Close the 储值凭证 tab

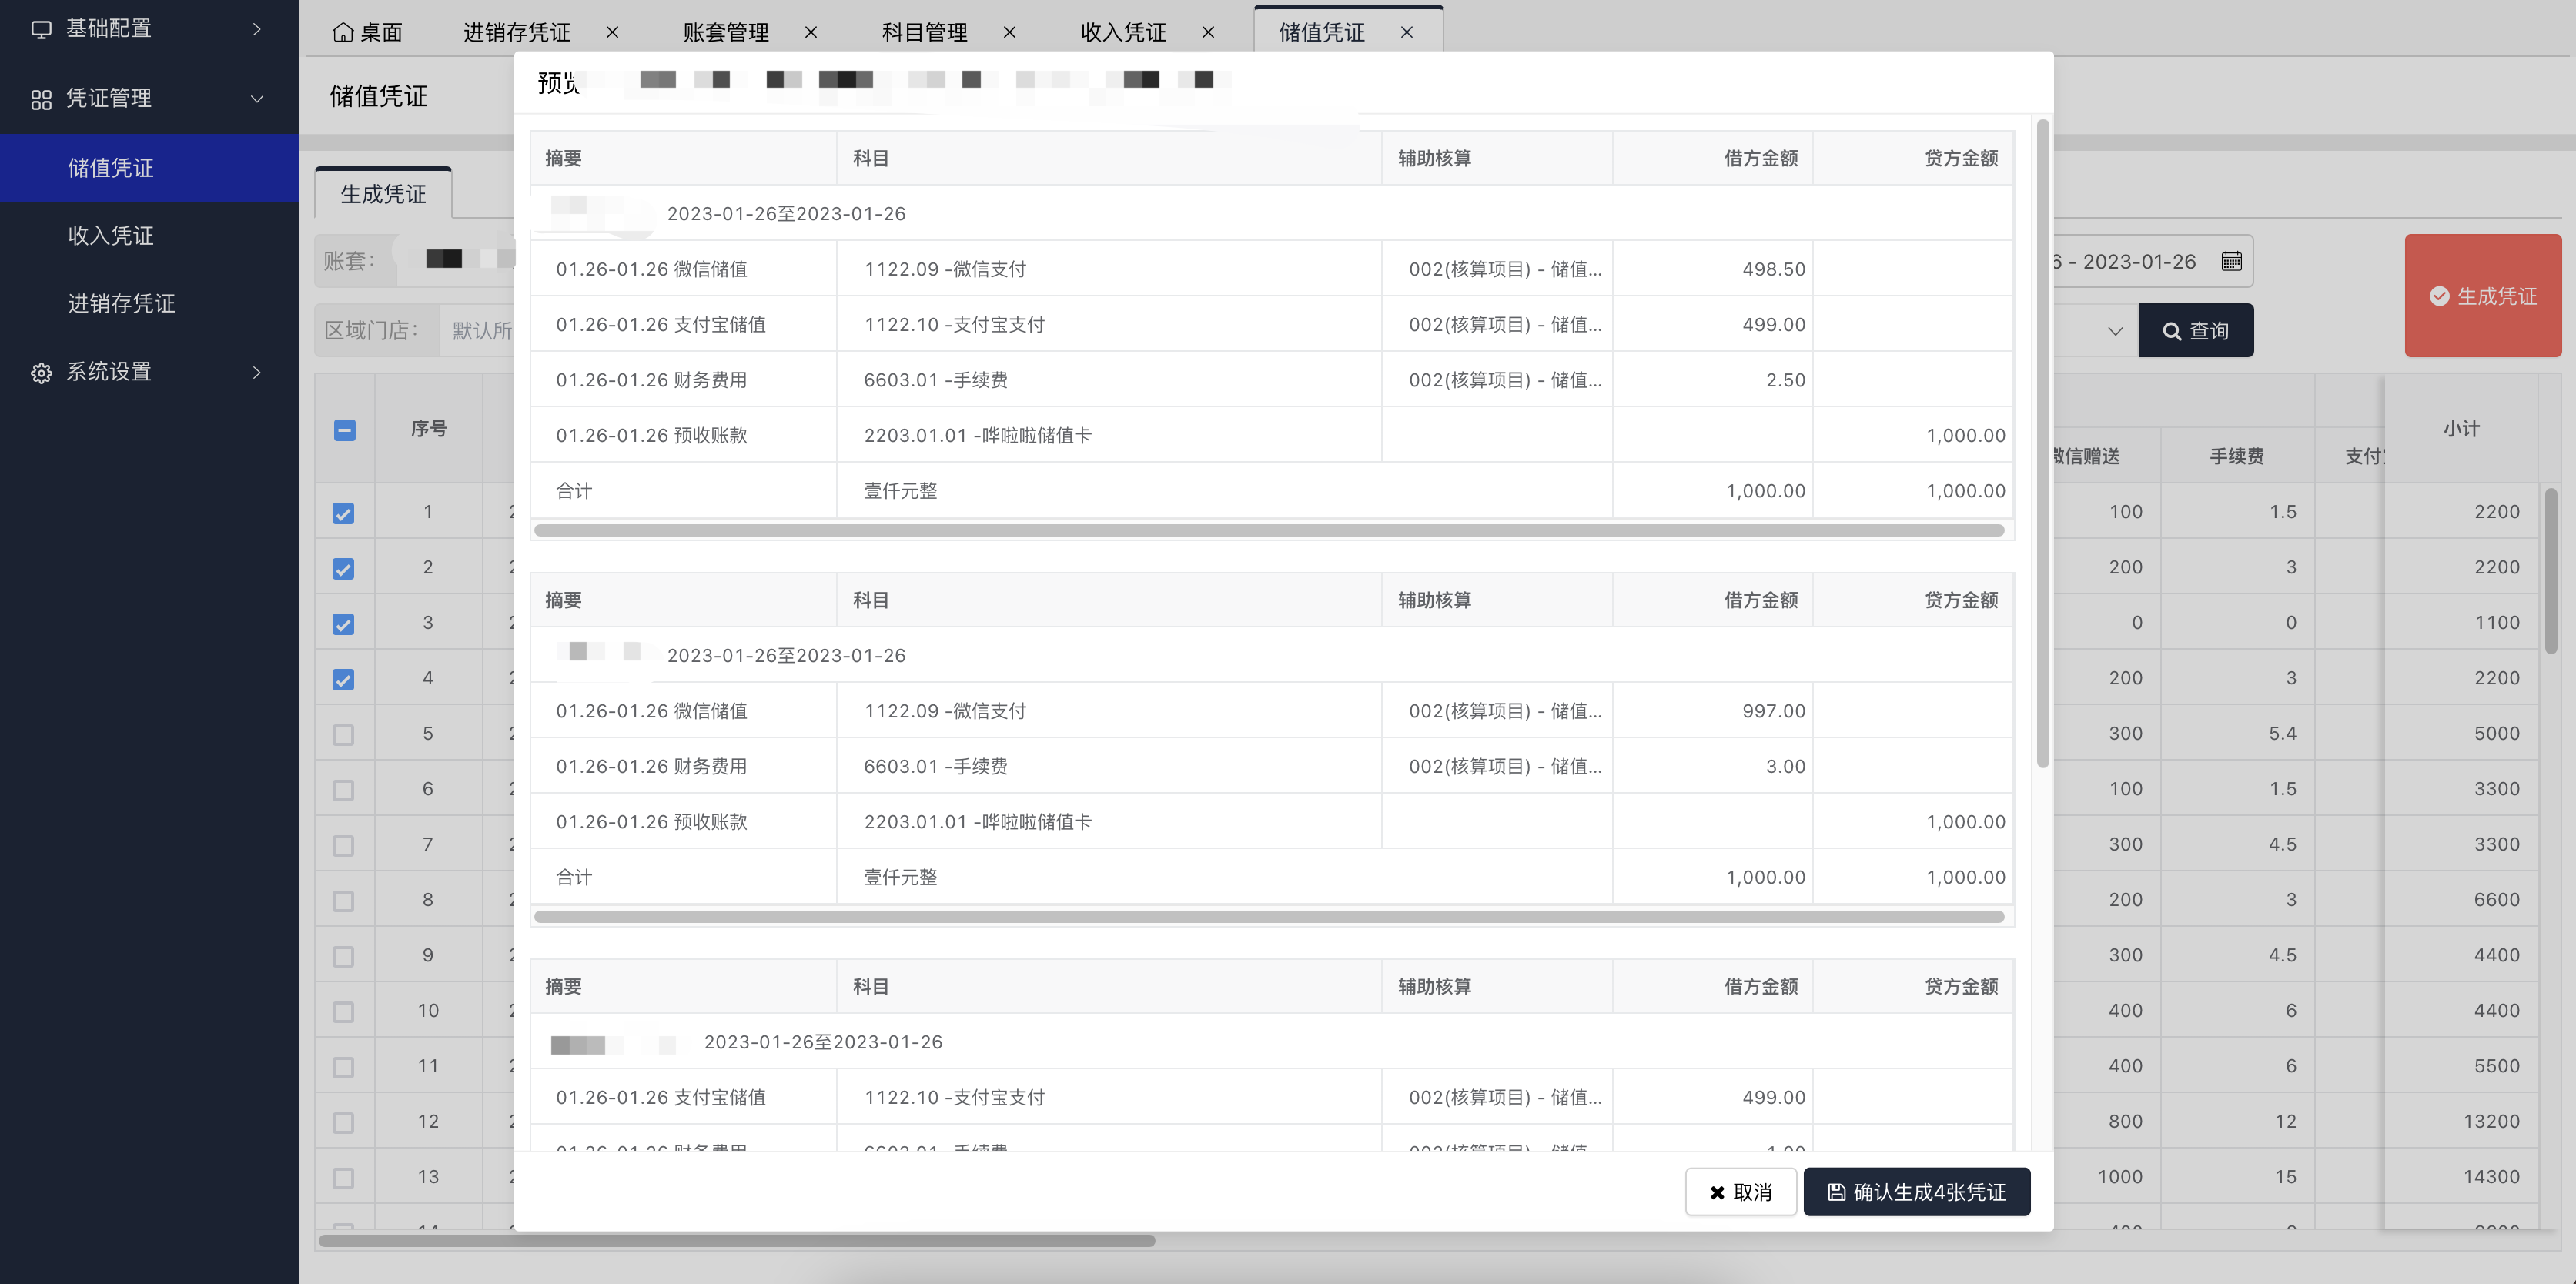pos(1407,32)
